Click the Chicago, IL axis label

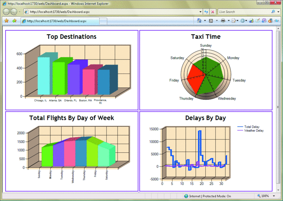pos(40,100)
